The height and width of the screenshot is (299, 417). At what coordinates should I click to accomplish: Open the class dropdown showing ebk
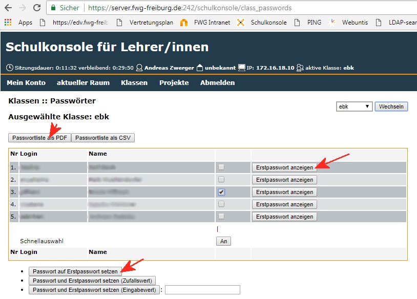354,106
